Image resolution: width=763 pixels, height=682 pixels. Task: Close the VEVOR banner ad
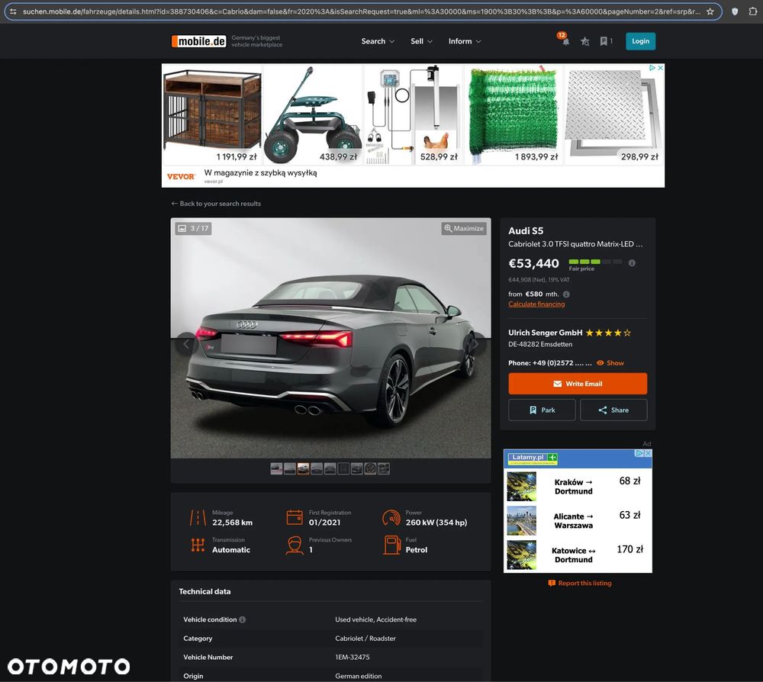point(660,68)
